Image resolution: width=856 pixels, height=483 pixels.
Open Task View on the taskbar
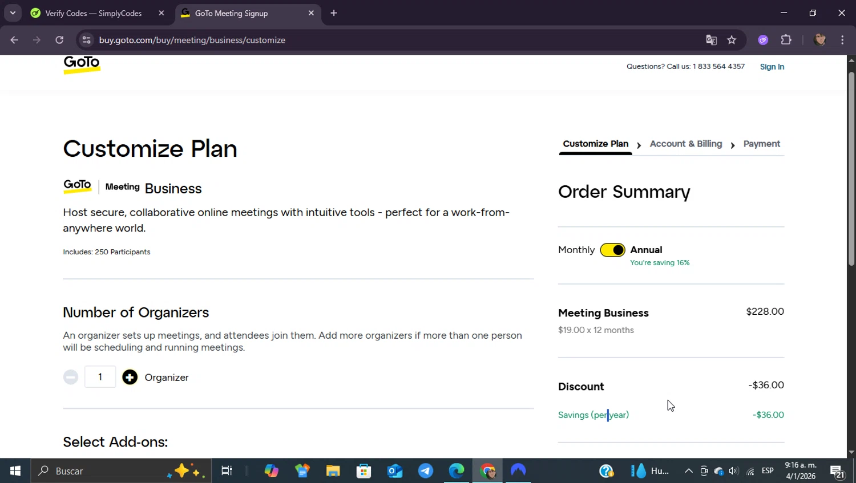[227, 471]
